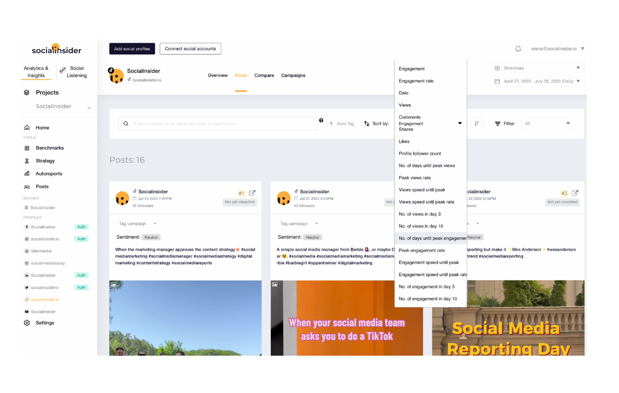Toggle the sort order direction icon

coord(477,123)
